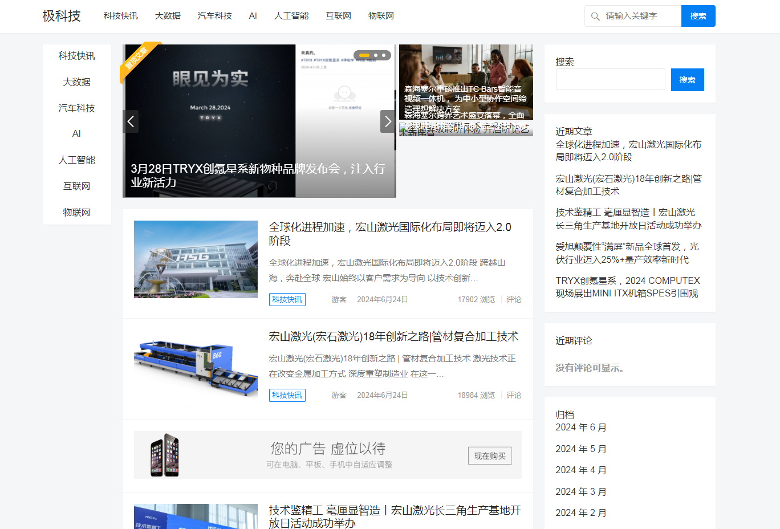
Task: Select 物联网 in left sidebar
Action: coord(77,213)
